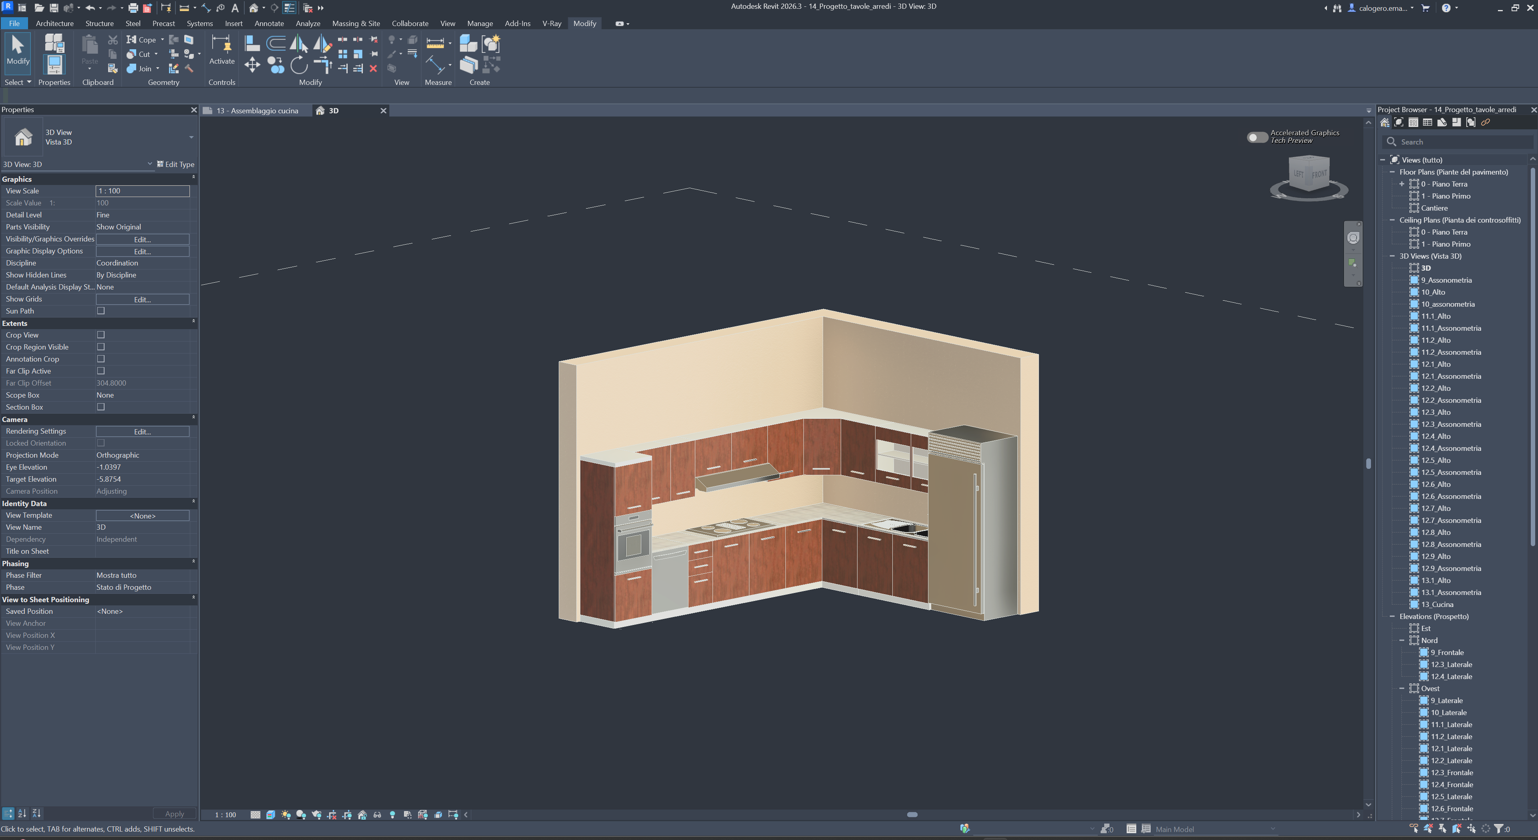This screenshot has width=1538, height=840.
Task: Open Visual Style cube icon
Action: 270,815
